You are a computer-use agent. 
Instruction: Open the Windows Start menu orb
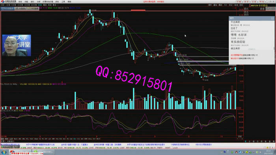[x=4, y=152]
